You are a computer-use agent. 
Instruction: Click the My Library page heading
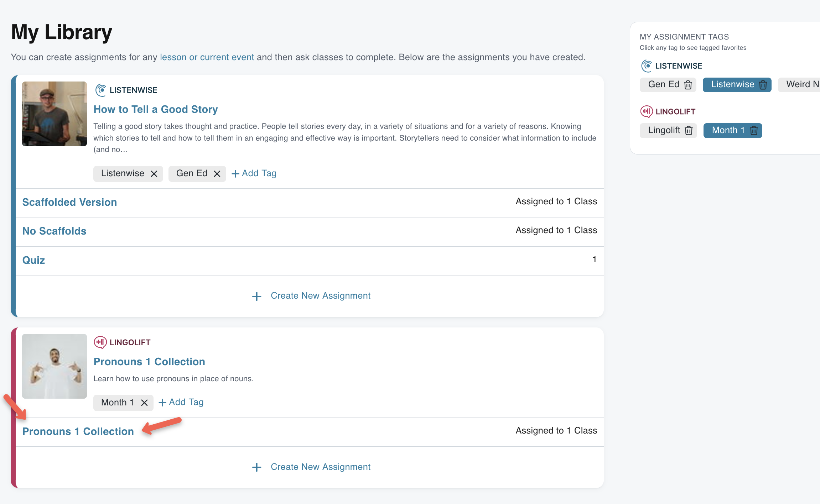coord(62,32)
